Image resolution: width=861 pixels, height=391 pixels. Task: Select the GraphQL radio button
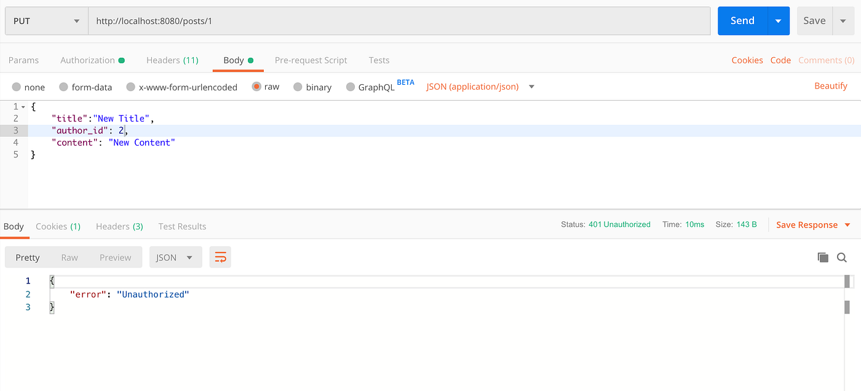[x=351, y=87]
